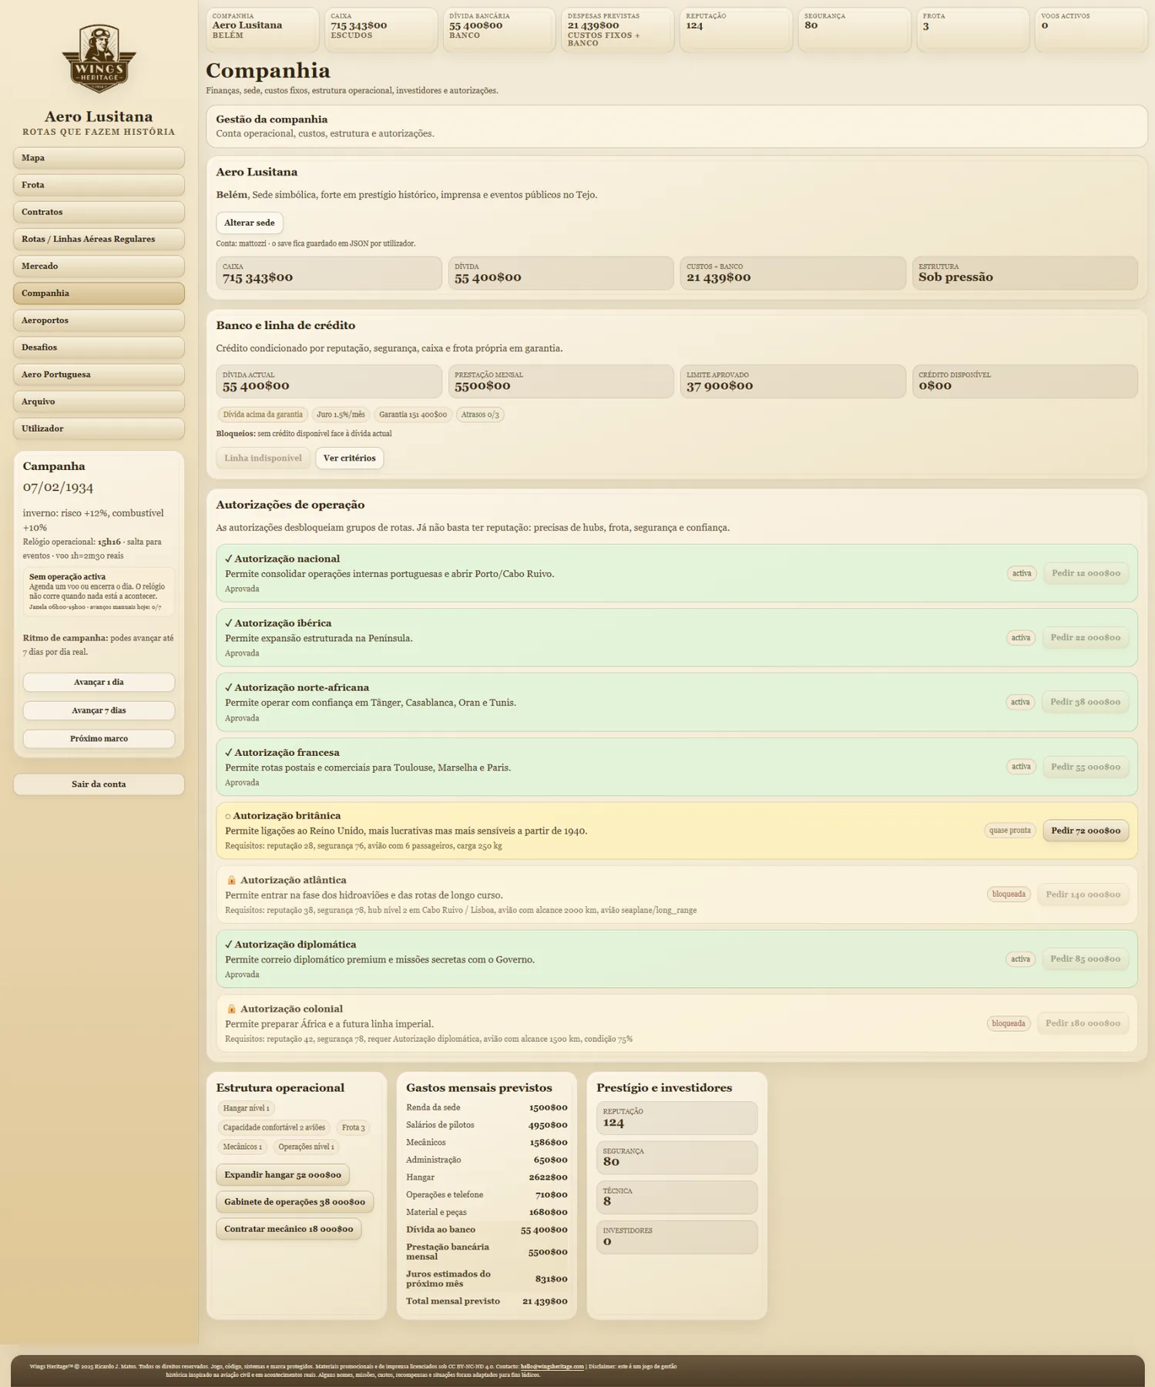Screen dimensions: 1155x1387
Task: Click the "bloqueada" badge on Autorização colonial
Action: point(1009,1023)
